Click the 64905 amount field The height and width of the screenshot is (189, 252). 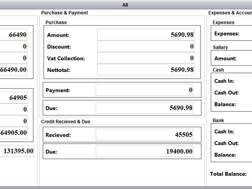[14, 98]
